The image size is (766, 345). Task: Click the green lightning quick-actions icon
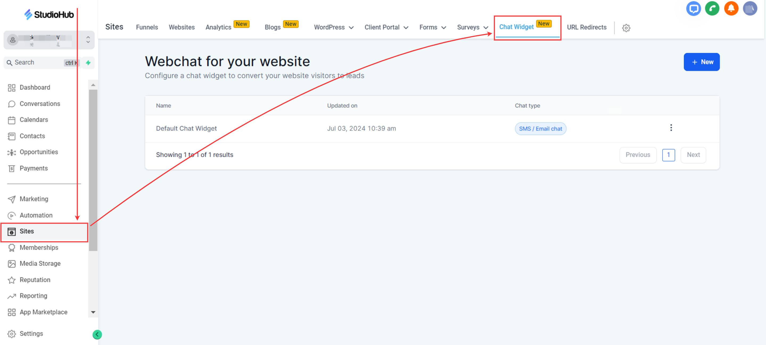[88, 63]
